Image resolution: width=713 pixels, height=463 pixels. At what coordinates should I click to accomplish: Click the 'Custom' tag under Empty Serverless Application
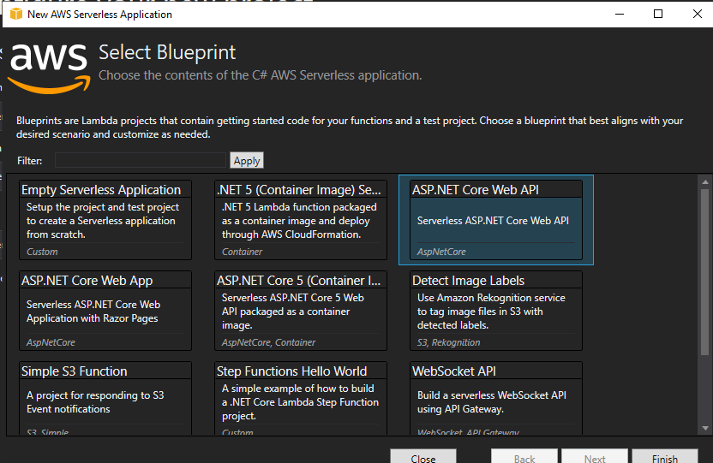(42, 252)
